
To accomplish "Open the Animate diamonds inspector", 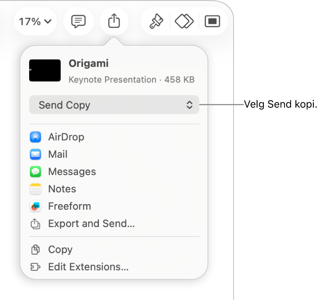I will [184, 21].
